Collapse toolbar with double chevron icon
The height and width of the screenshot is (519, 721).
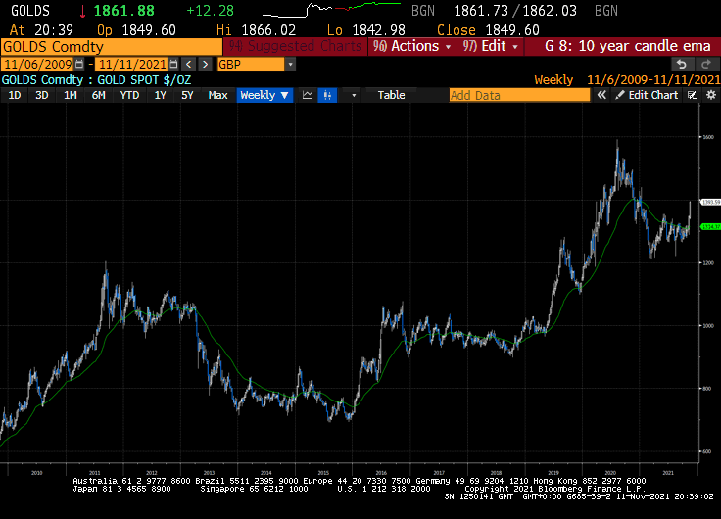click(x=601, y=95)
